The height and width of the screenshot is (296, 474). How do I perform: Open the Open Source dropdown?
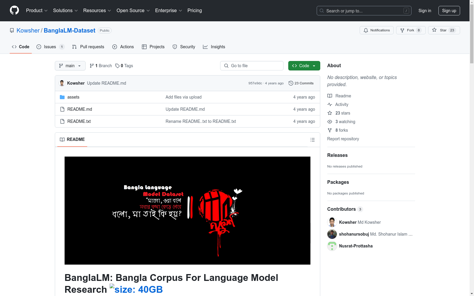click(133, 11)
